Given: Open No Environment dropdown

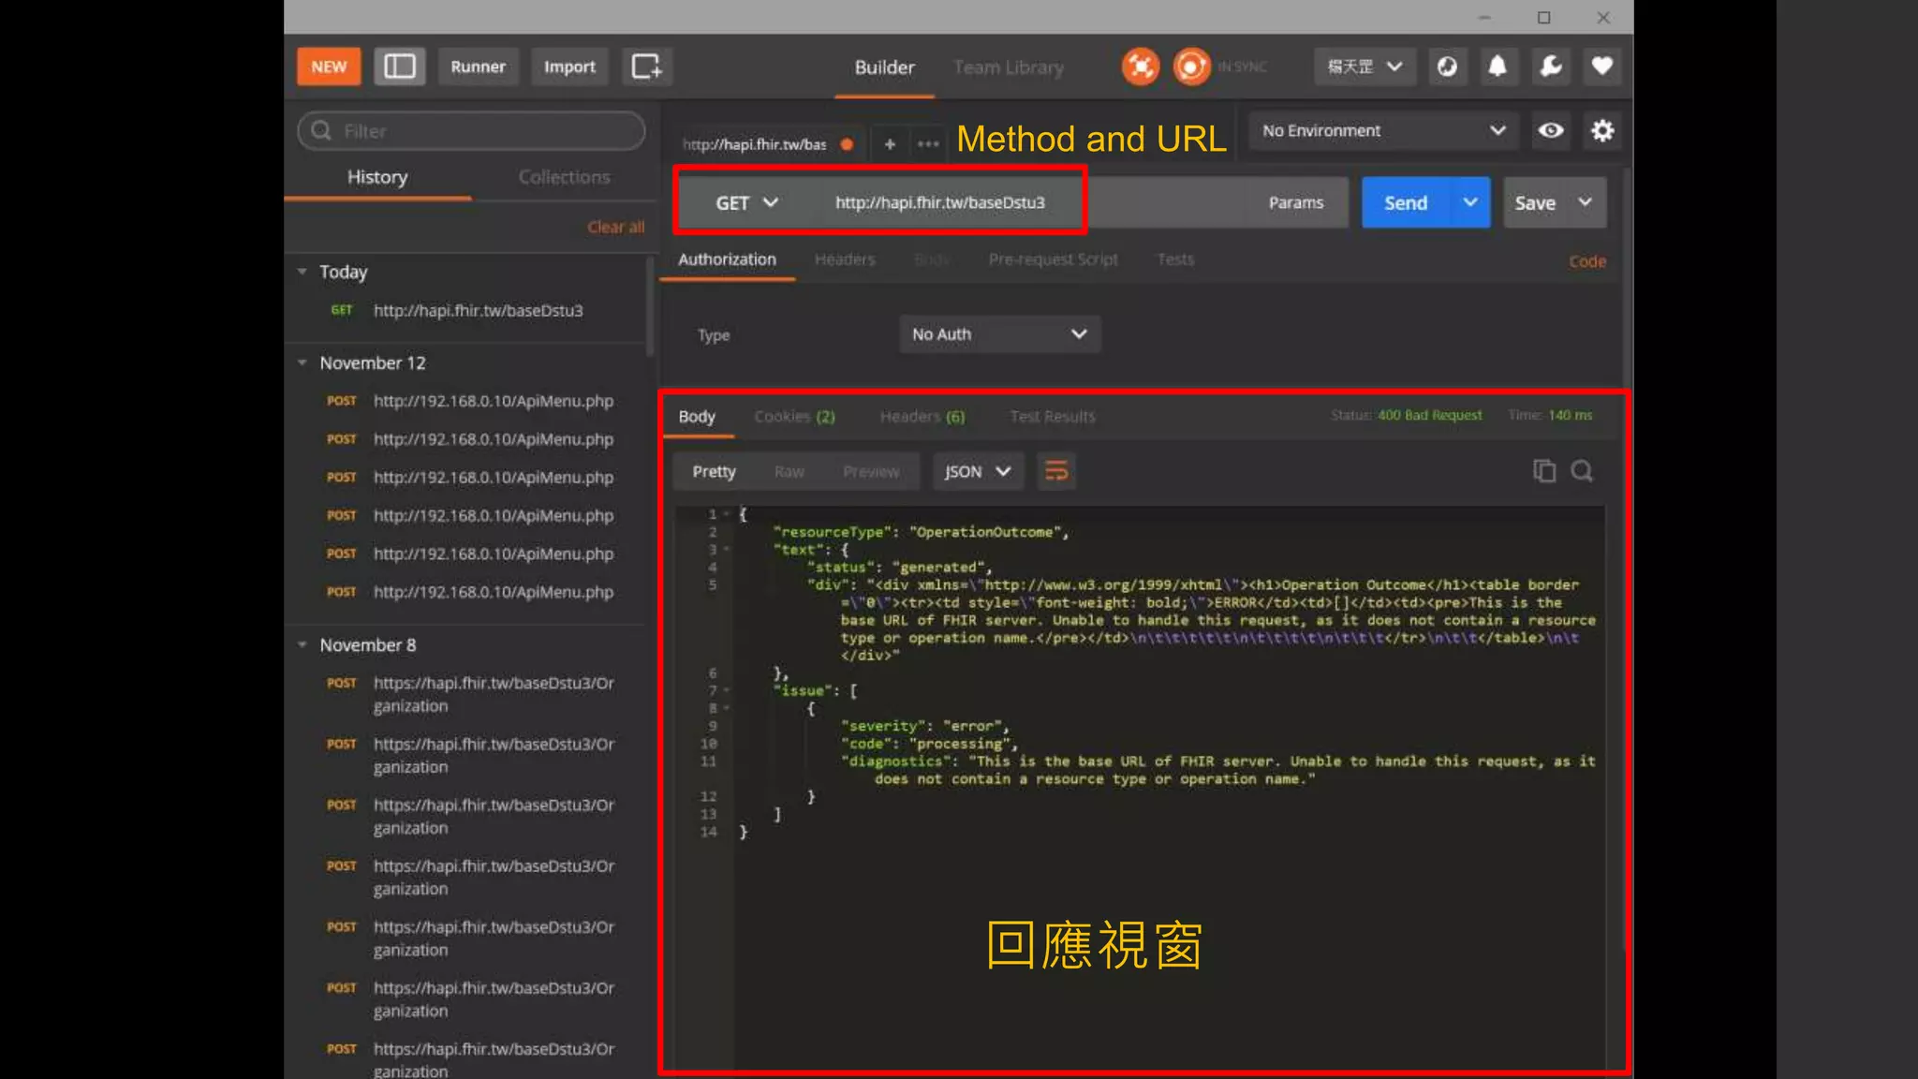Looking at the screenshot, I should pos(1383,130).
